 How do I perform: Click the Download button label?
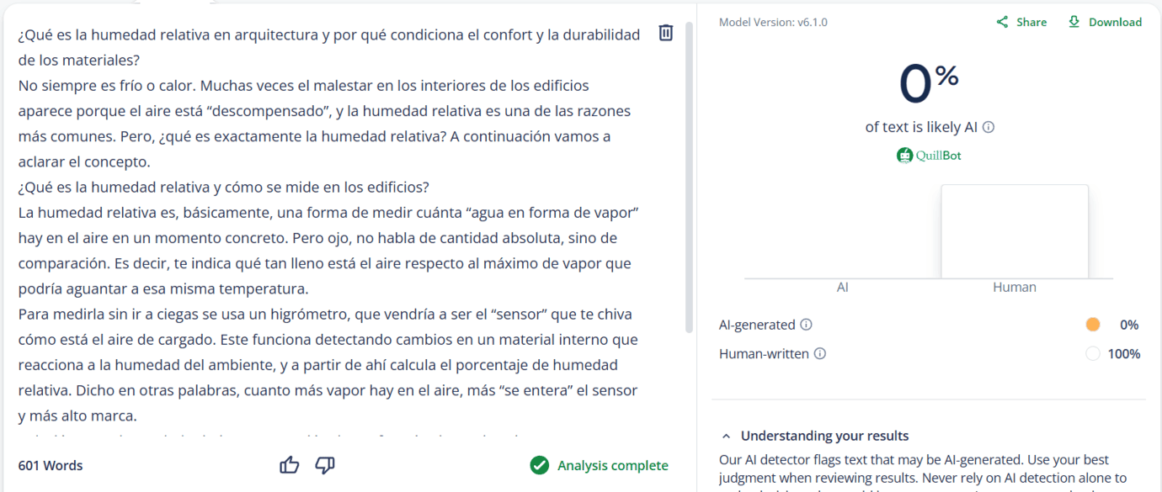1115,22
